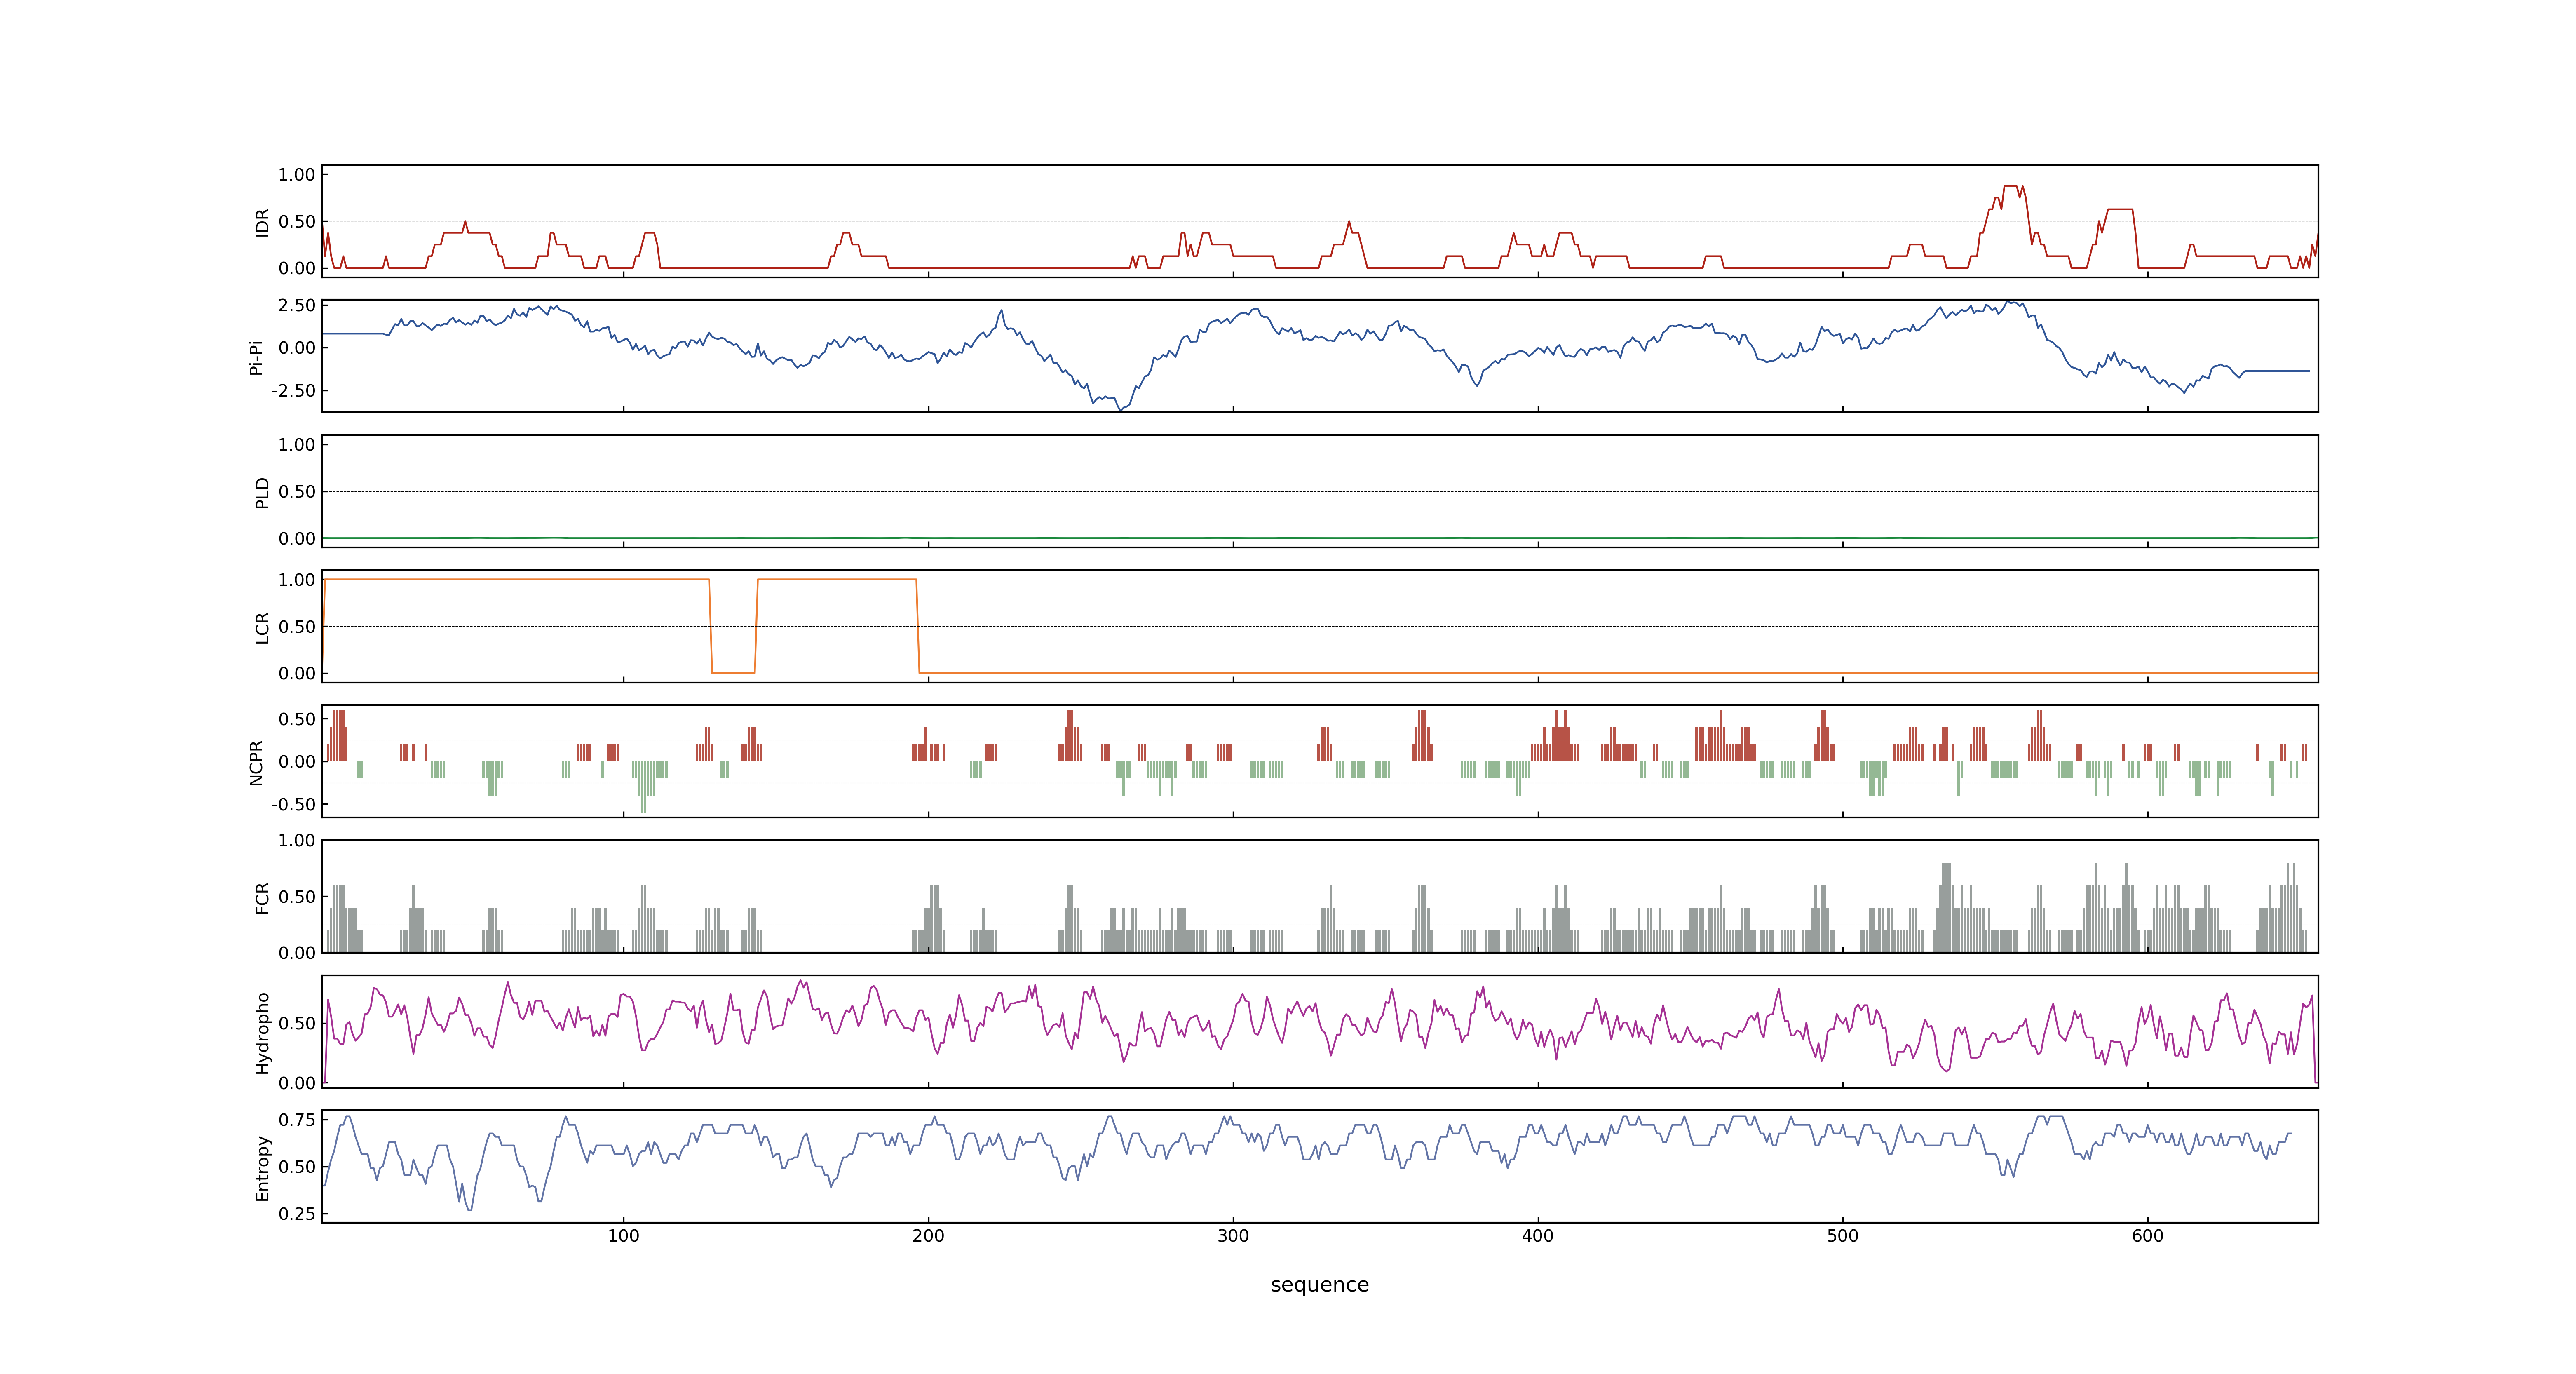Click the highest IDR peak near position 555
Screen dimensions: 2576x1374
tap(2011, 186)
